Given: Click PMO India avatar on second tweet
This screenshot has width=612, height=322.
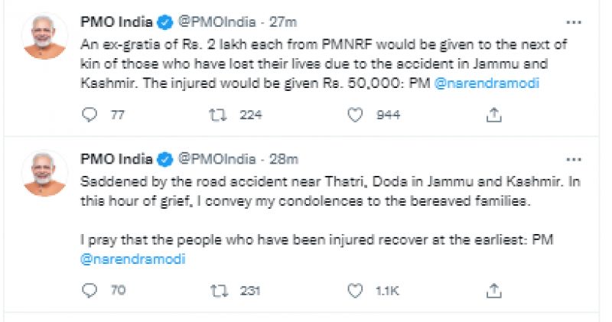Looking at the screenshot, I should (45, 174).
